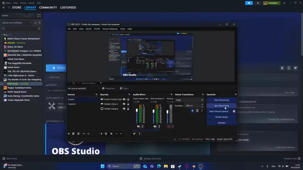Open source Filters button

tap(124, 88)
